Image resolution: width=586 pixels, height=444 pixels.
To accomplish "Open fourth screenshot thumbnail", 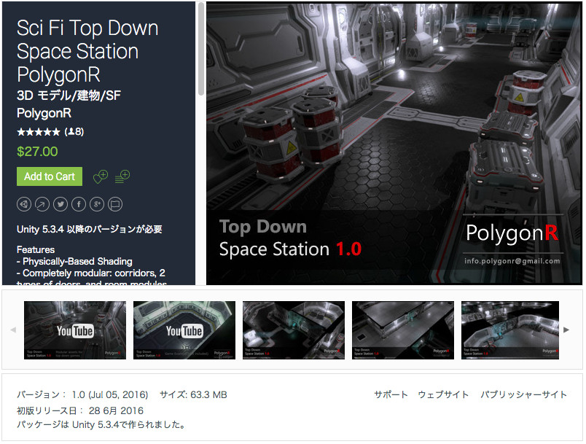I will (403, 330).
